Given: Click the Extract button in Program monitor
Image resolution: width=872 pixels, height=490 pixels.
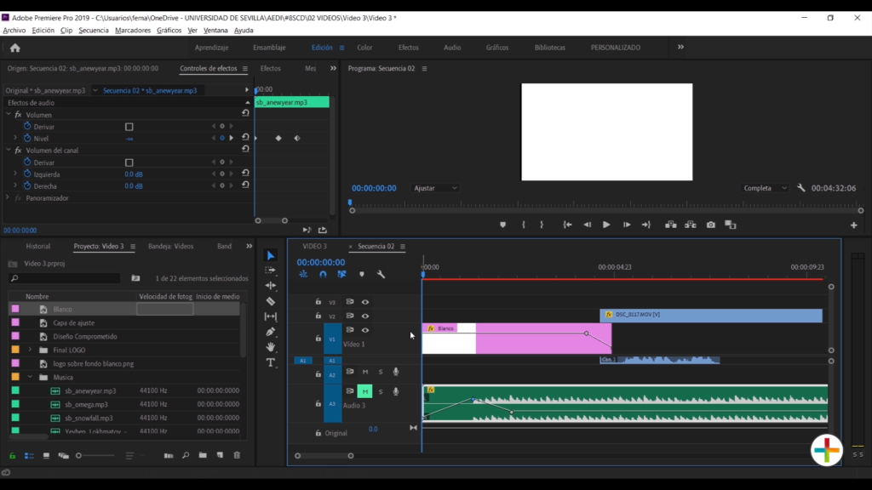Looking at the screenshot, I should [690, 225].
